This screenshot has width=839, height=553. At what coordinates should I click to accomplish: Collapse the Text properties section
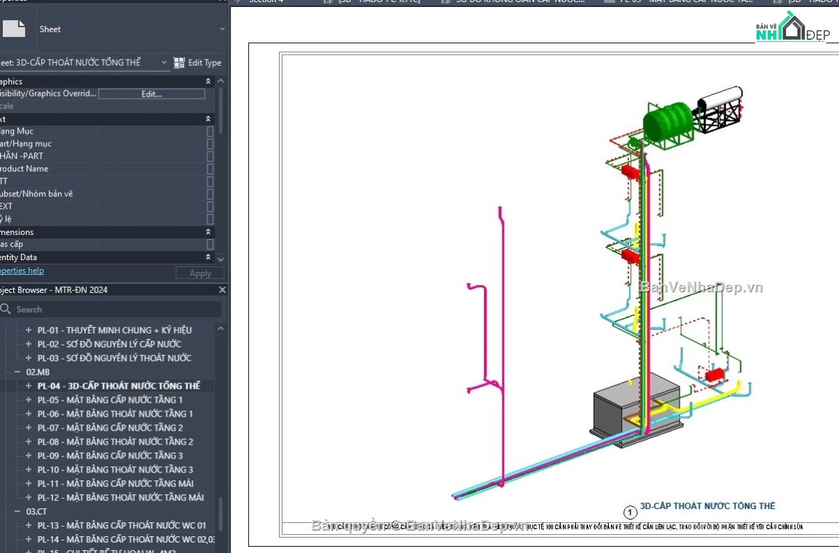(208, 120)
